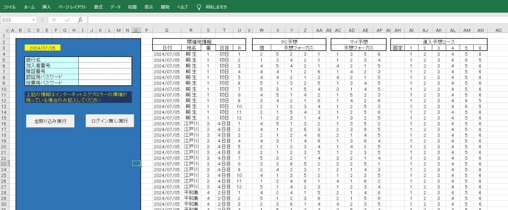Open the 表示 tab
This screenshot has height=210, width=508.
[149, 7]
